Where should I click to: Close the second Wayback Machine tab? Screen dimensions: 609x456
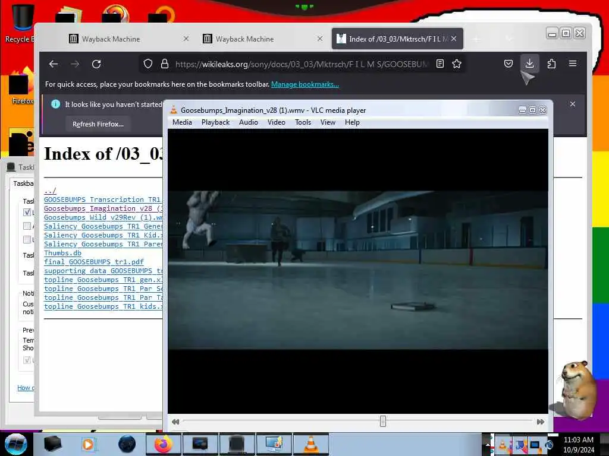tap(319, 39)
